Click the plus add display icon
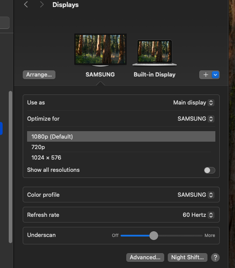This screenshot has width=235, height=268. [206, 75]
